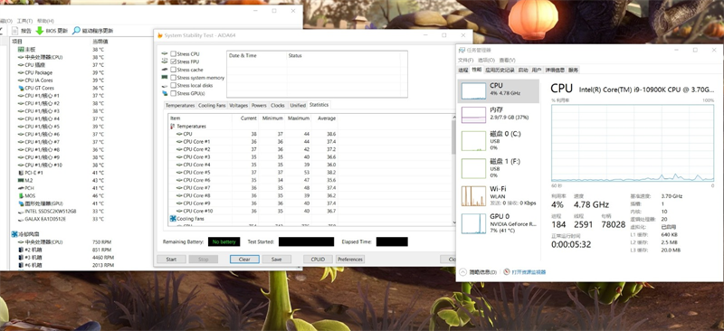Viewport: 724px width, 331px height.
Task: Click the Clear button
Action: coord(244,259)
